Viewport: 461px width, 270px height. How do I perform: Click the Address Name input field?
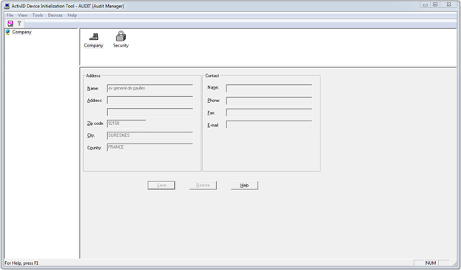[150, 89]
